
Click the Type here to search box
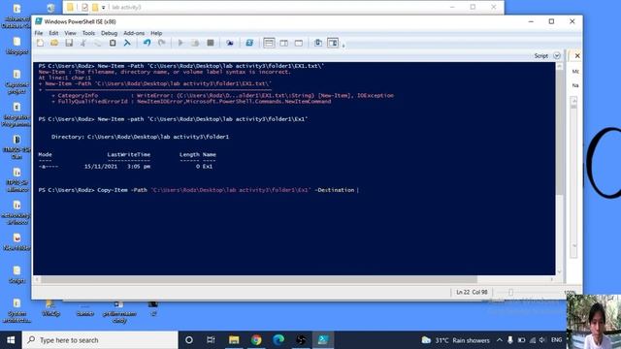click(100, 340)
